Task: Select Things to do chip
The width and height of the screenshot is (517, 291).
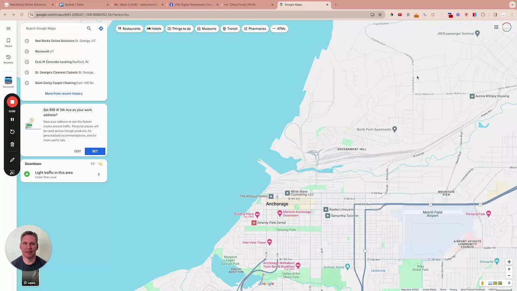Action: (179, 29)
